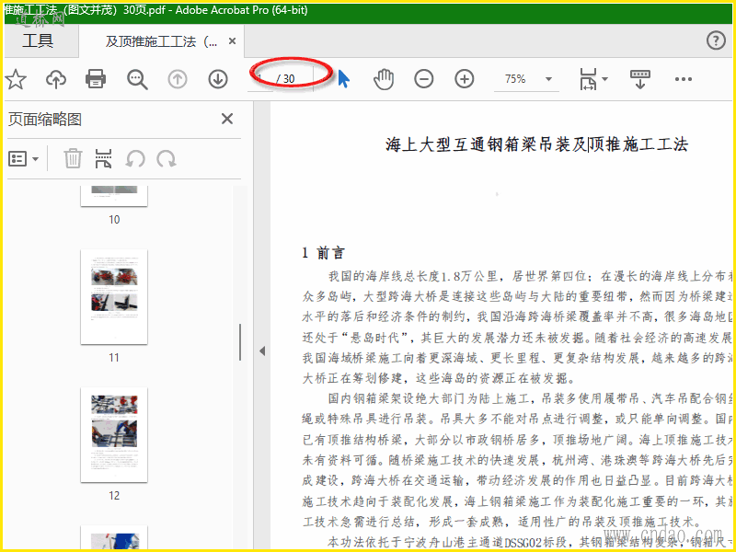This screenshot has height=552, width=736.
Task: Open the Help question mark icon
Action: [x=716, y=40]
